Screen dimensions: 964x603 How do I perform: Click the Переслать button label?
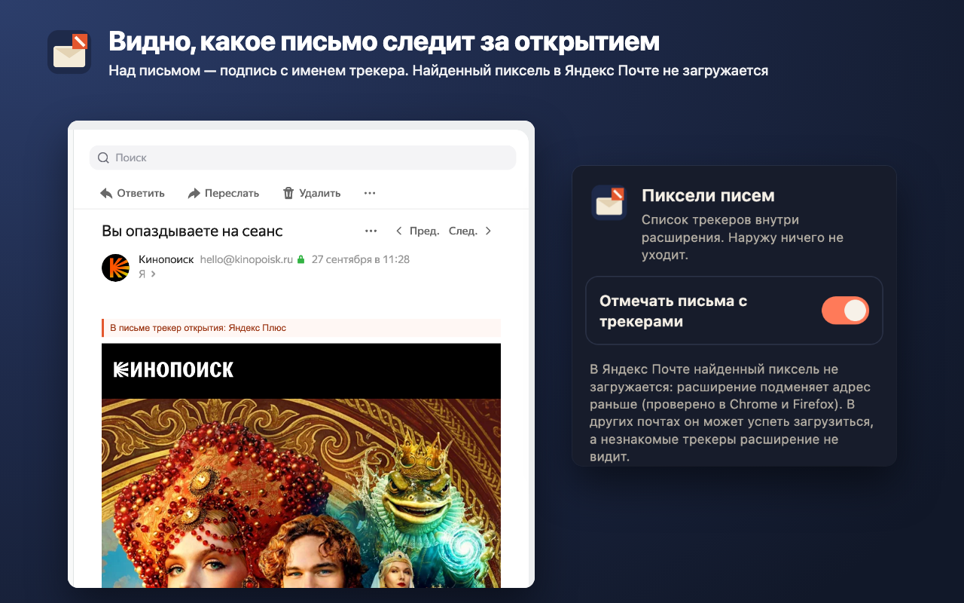pyautogui.click(x=232, y=193)
